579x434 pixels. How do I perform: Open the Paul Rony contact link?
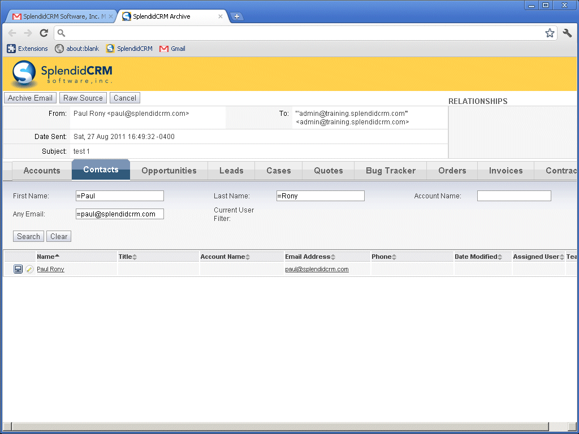50,269
